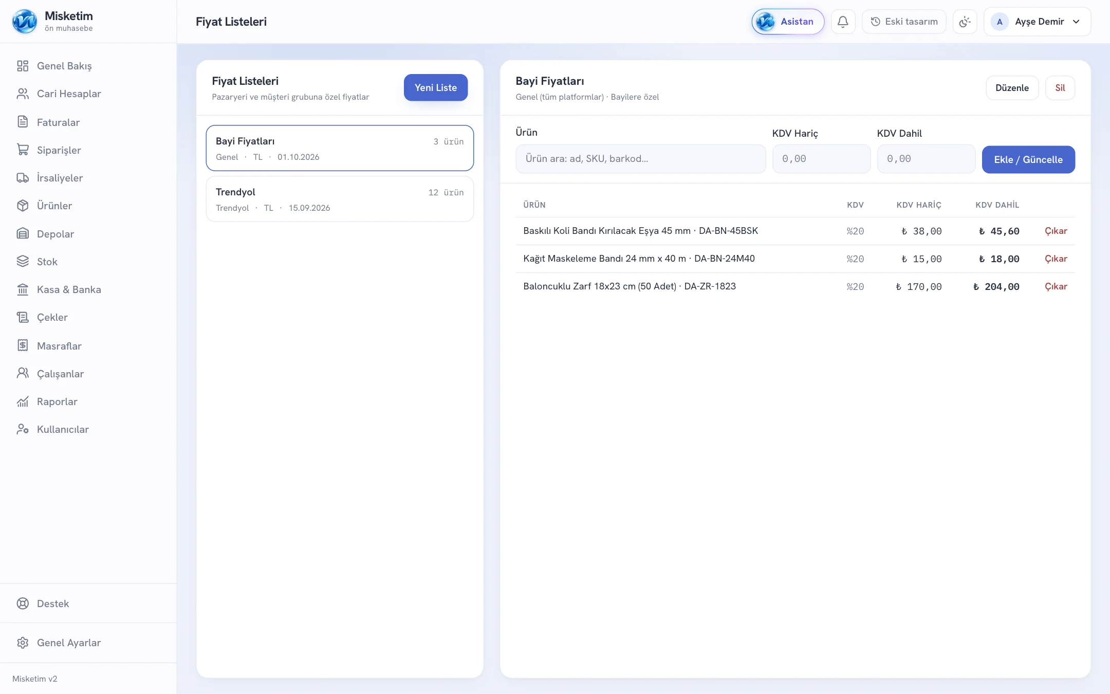Screen dimensions: 1110x694
Task: Open Kasa & Banka bank icon
Action: [23, 289]
